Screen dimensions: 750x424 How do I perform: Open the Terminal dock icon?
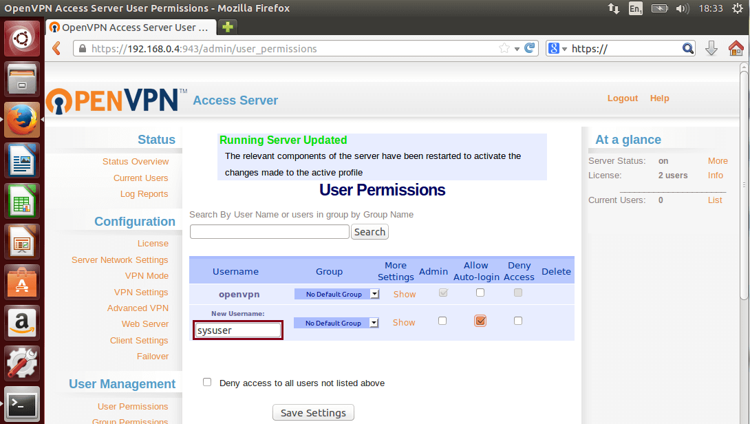pyautogui.click(x=22, y=404)
